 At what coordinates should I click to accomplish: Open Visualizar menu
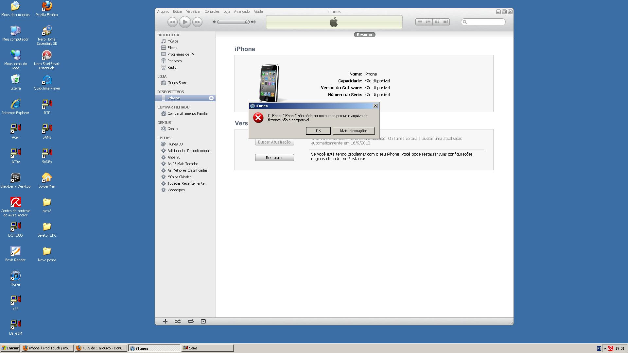pyautogui.click(x=193, y=11)
